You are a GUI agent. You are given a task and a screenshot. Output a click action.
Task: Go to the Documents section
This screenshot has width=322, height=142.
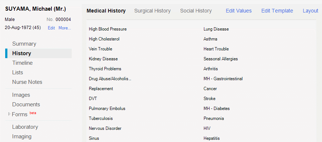pyautogui.click(x=26, y=104)
